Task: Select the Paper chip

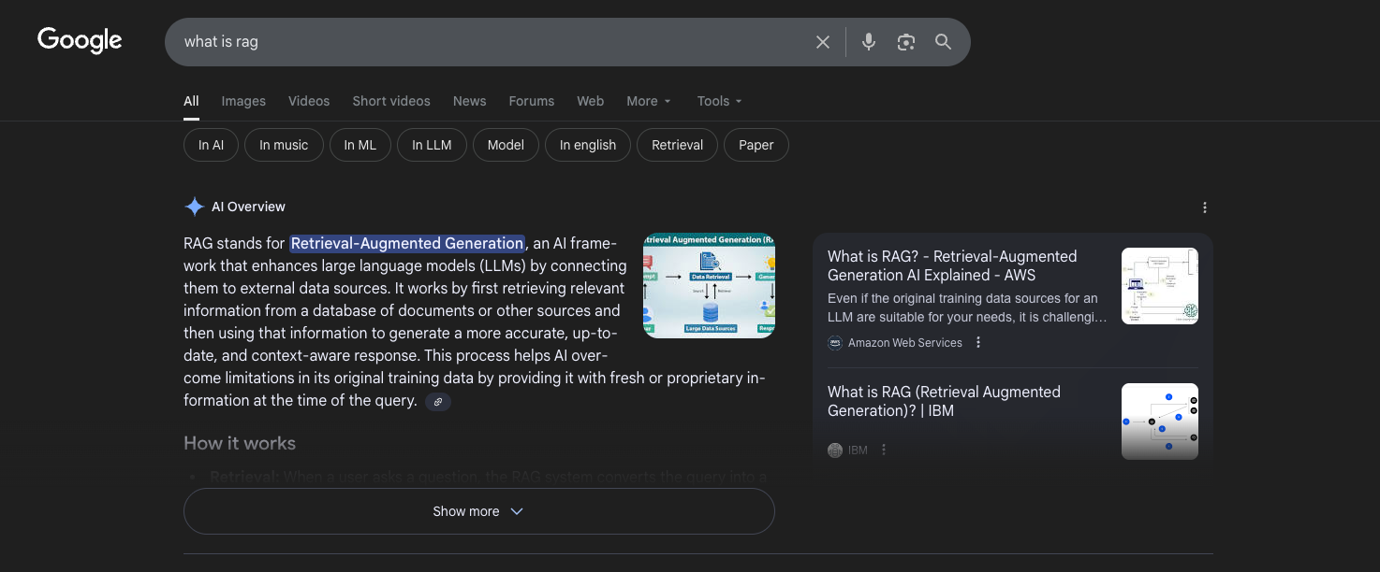Action: (x=756, y=145)
